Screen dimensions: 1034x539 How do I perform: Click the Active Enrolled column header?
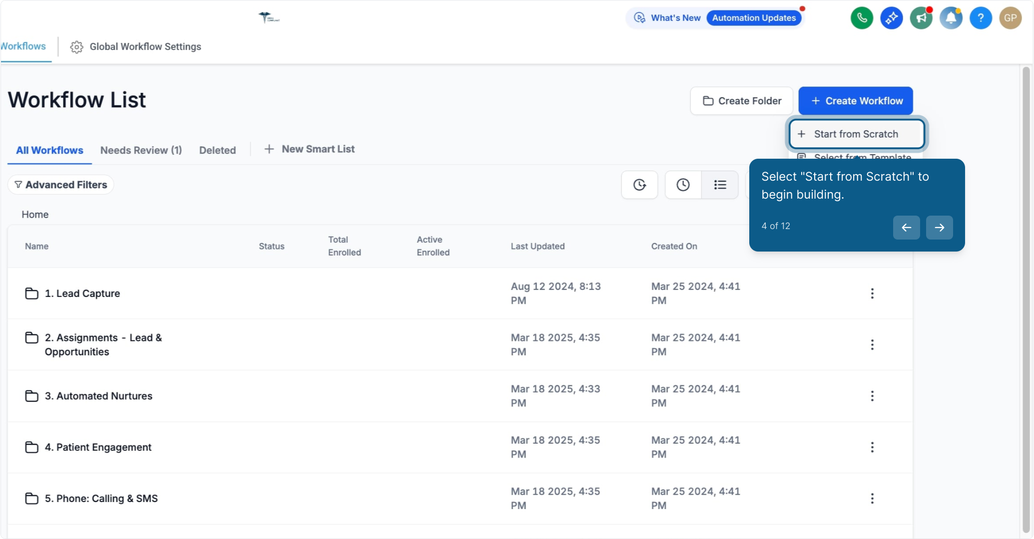(433, 246)
